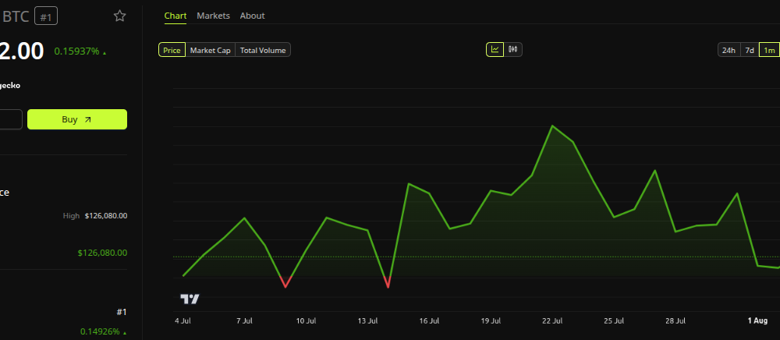Click the input field beside Buy
This screenshot has width=780, height=340.
10,119
